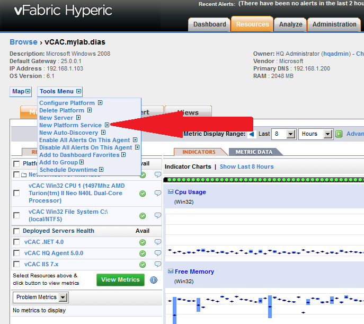This screenshot has height=324, width=364.
Task: Click comment icon in vCAC IIS 7.x row
Action: (x=158, y=264)
